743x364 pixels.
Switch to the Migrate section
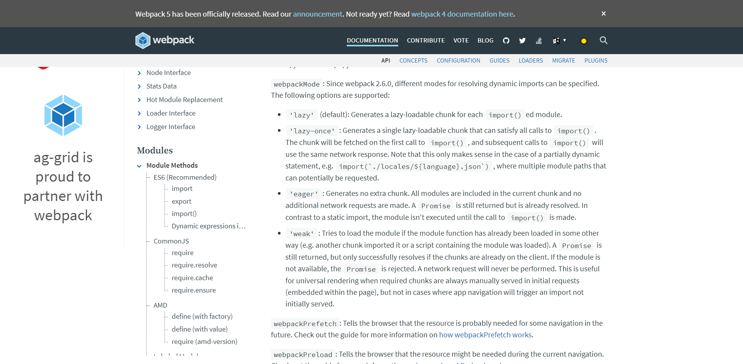point(563,61)
